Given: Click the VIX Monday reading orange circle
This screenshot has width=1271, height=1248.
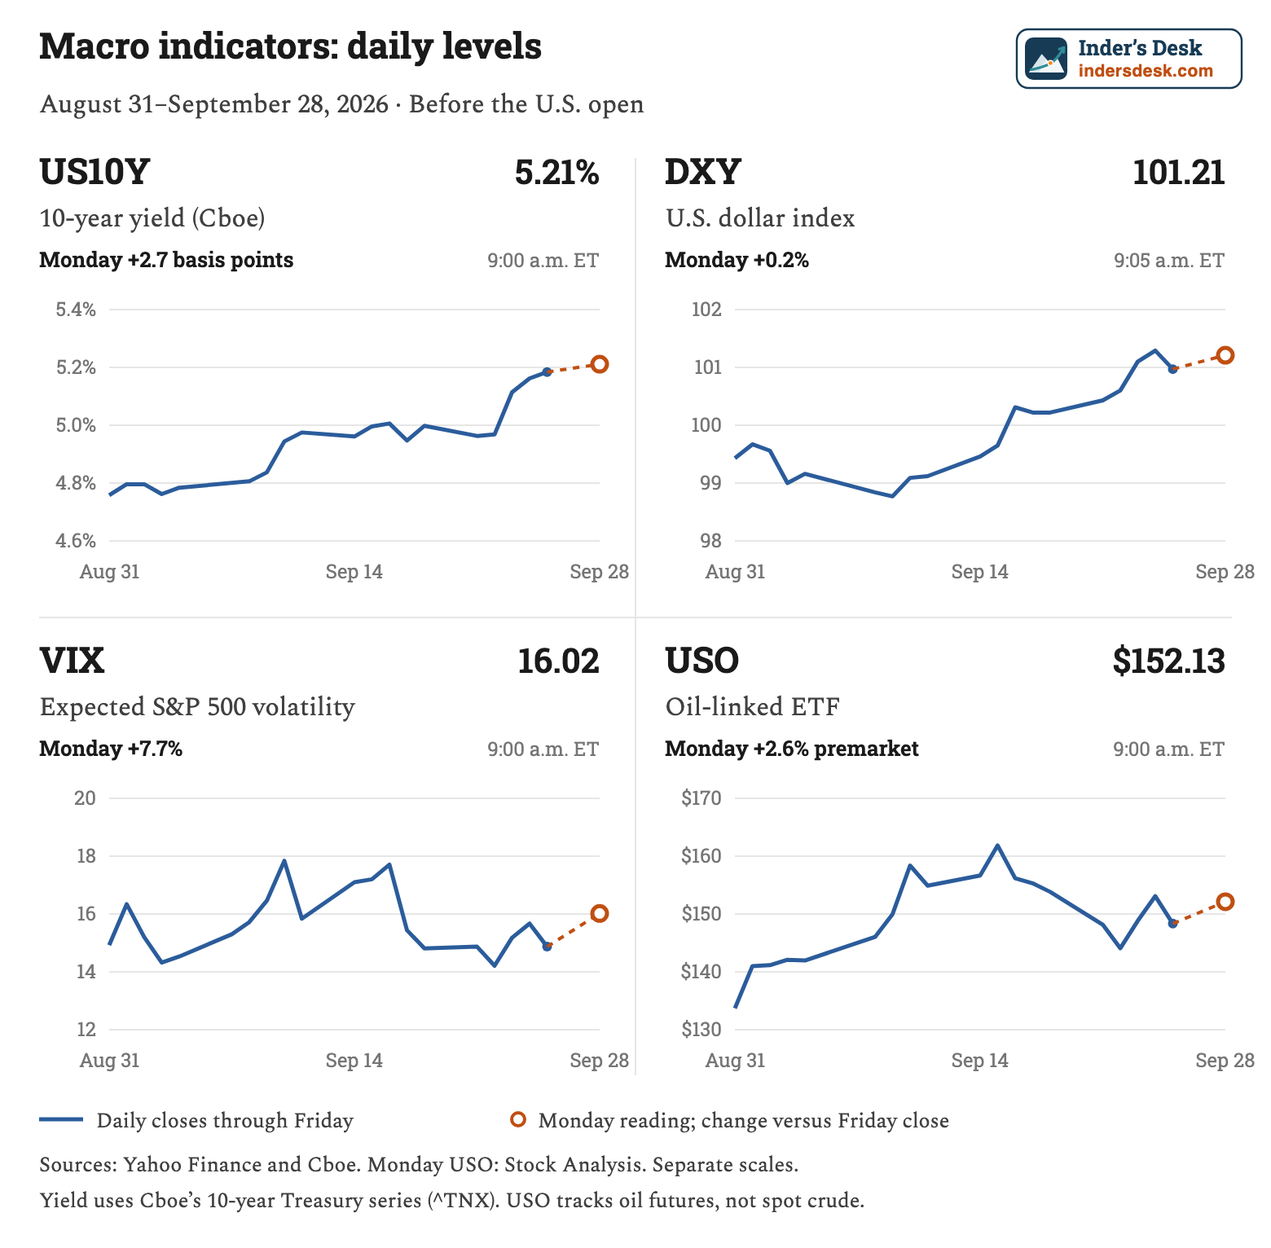Looking at the screenshot, I should [x=600, y=914].
